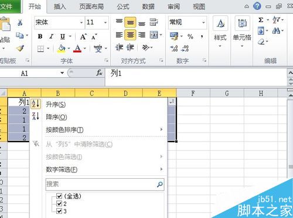
Task: Apply accounting number format
Action: point(174,36)
